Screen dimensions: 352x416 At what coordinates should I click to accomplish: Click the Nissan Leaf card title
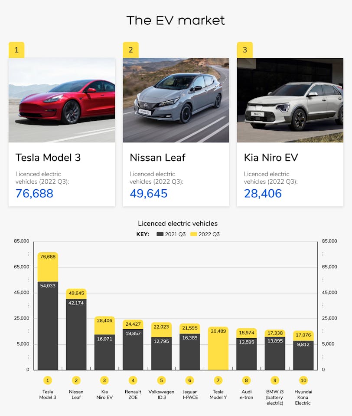coord(157,157)
